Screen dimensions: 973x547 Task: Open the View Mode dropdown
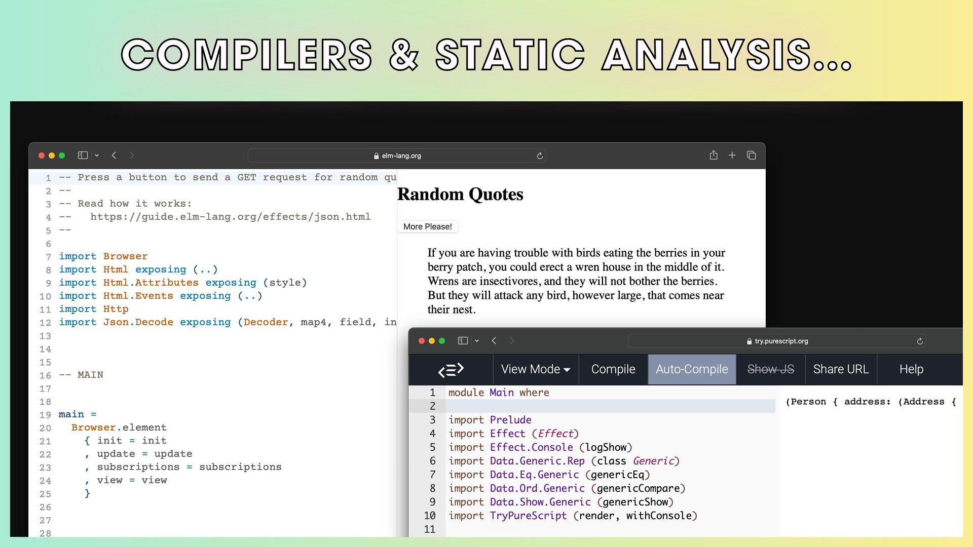(535, 370)
